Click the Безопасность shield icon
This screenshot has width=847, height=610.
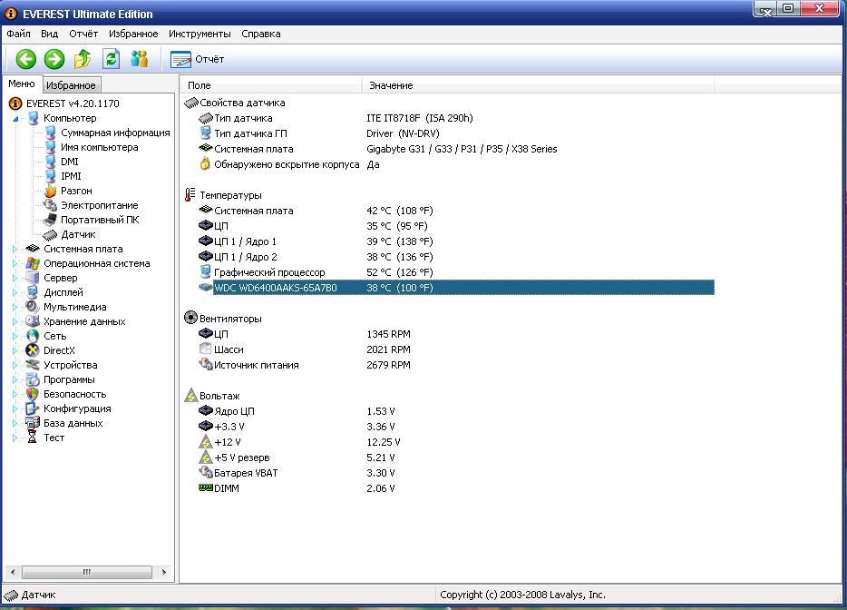(x=33, y=394)
